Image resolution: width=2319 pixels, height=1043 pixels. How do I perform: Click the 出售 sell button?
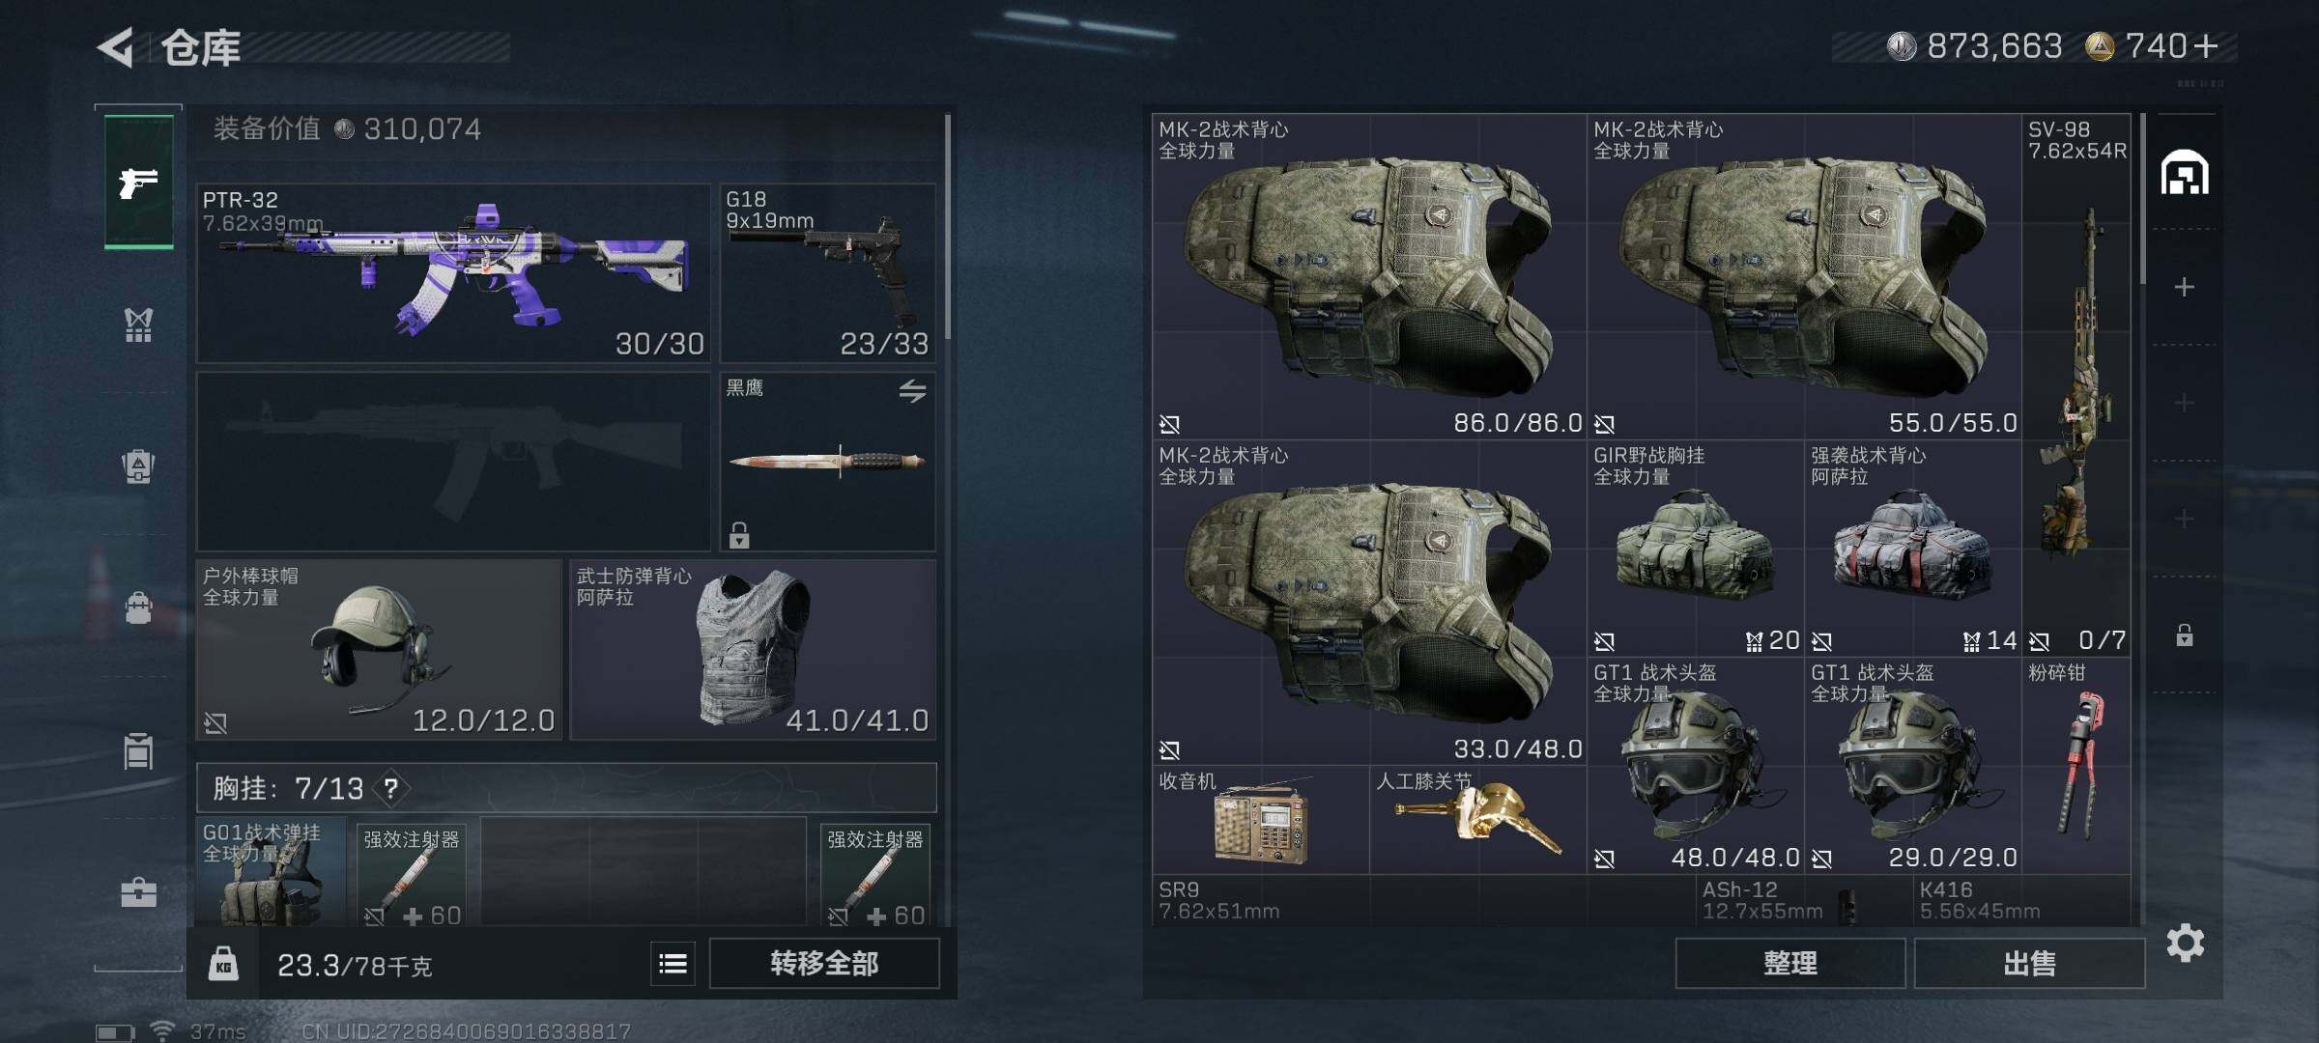[2029, 963]
